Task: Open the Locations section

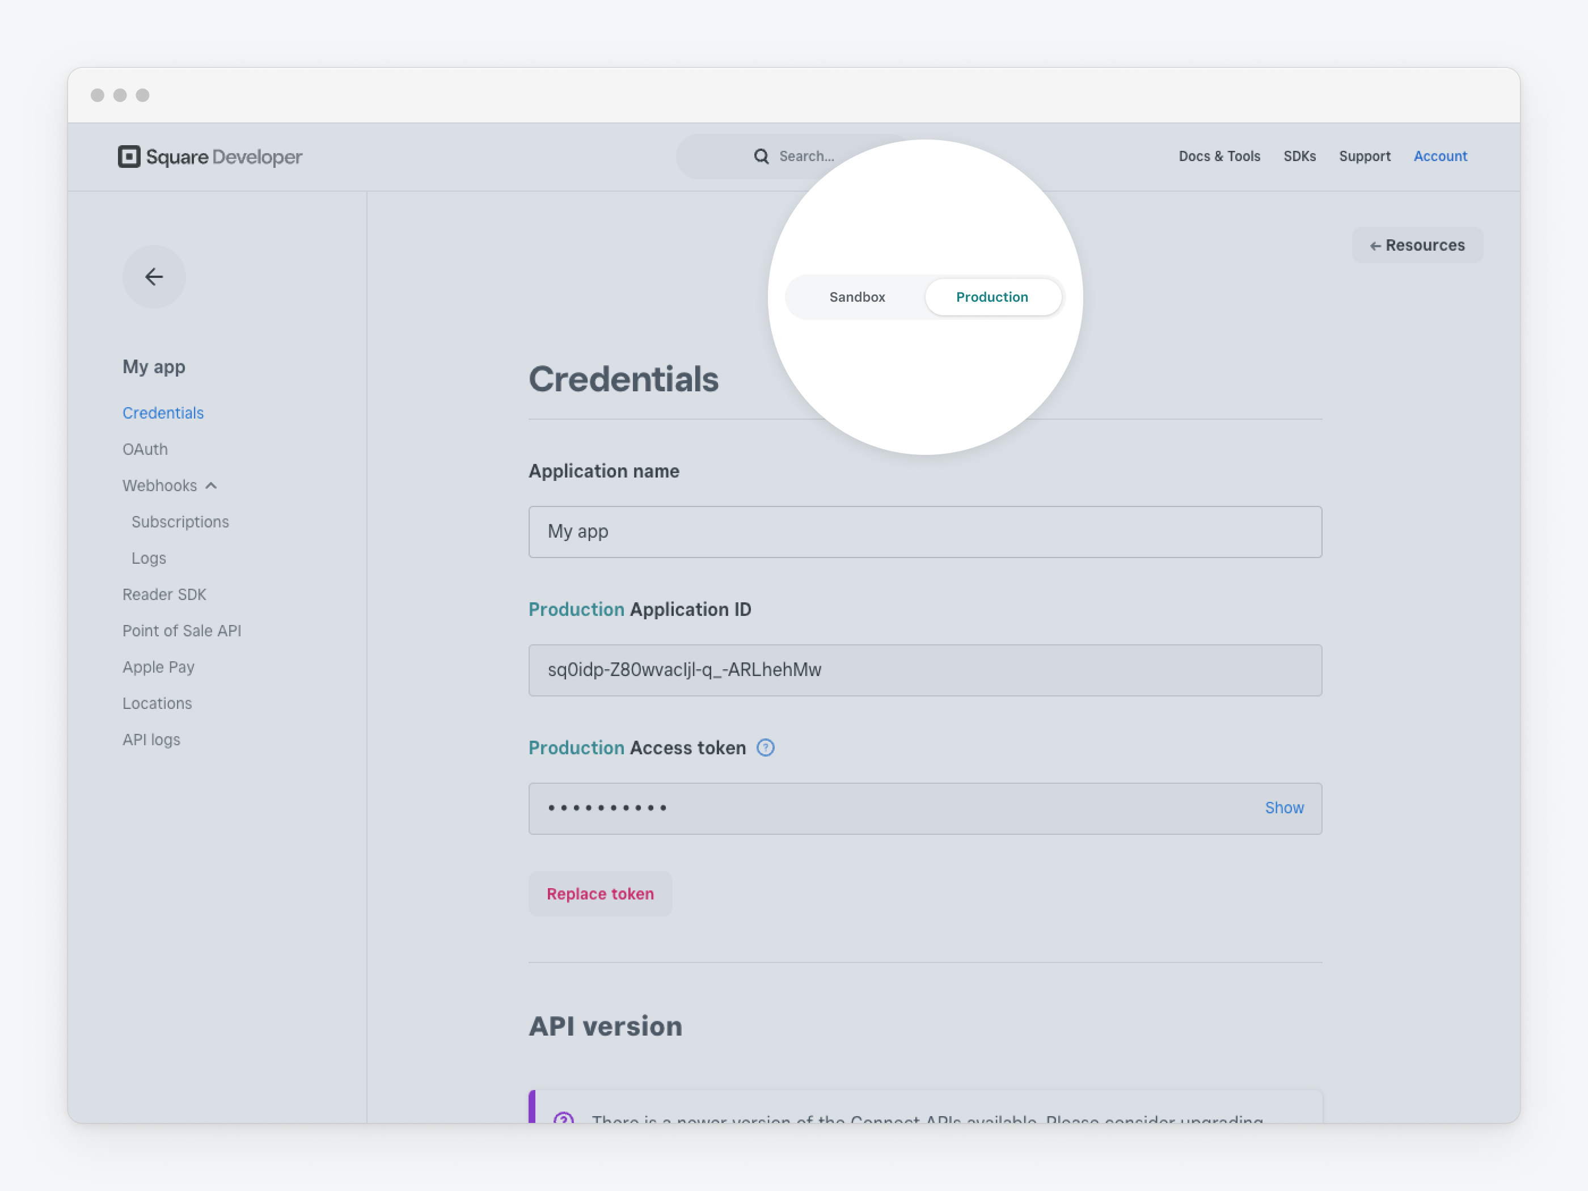Action: click(x=157, y=704)
